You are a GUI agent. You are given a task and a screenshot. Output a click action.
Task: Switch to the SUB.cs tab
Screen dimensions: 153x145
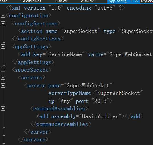[61, 1]
